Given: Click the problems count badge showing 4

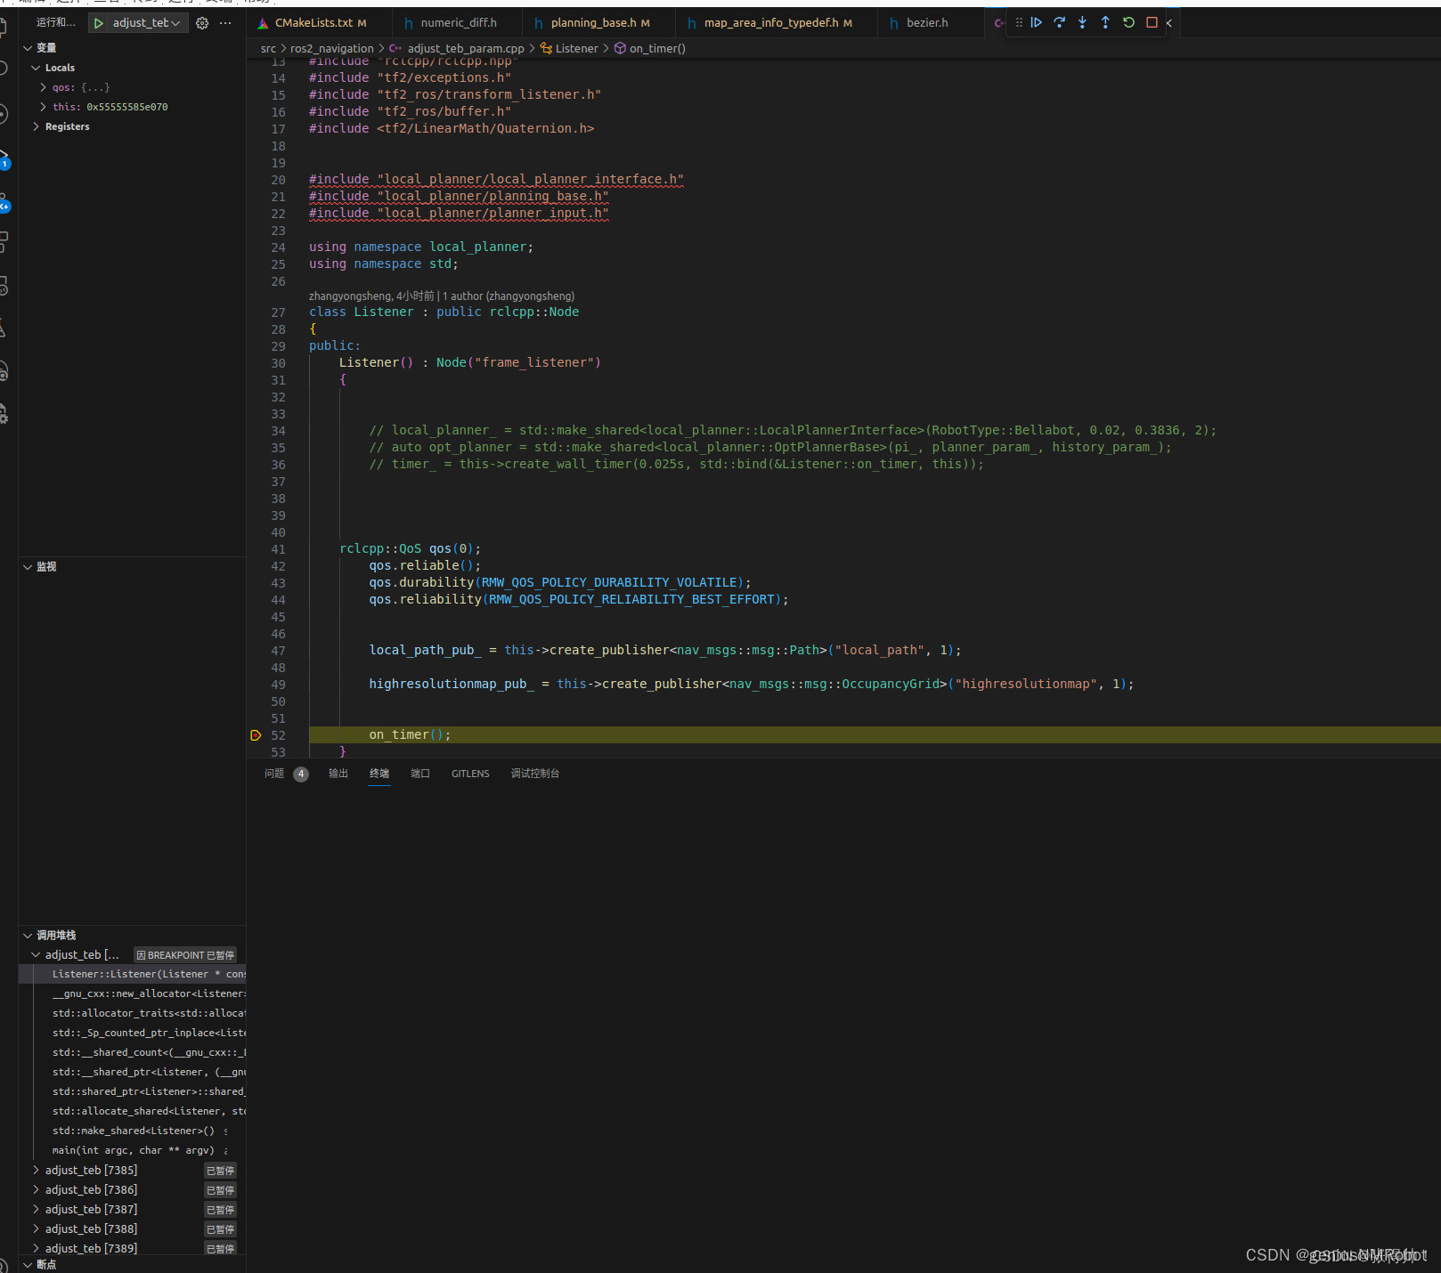Looking at the screenshot, I should point(301,774).
